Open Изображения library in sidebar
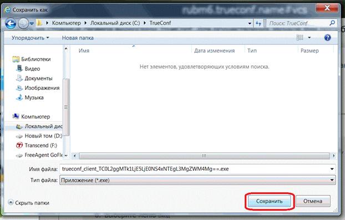The height and width of the screenshot is (220, 345). (42, 88)
